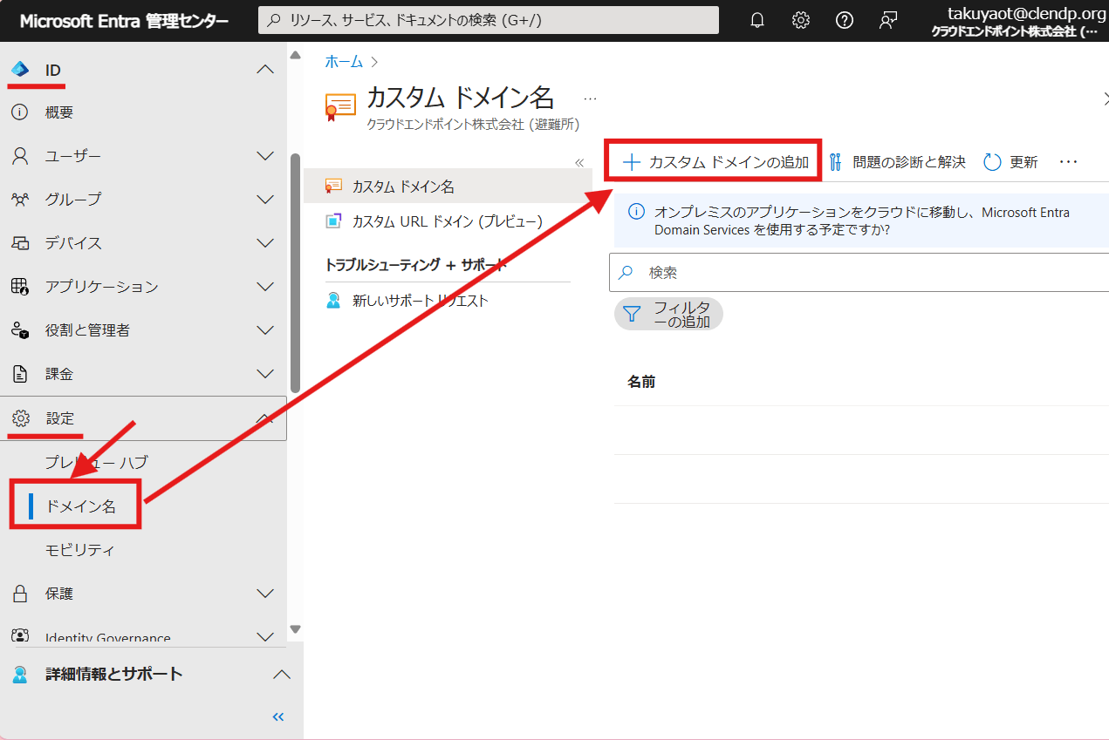The height and width of the screenshot is (740, 1109).
Task: Click the ユーザー person icon
Action: point(20,156)
